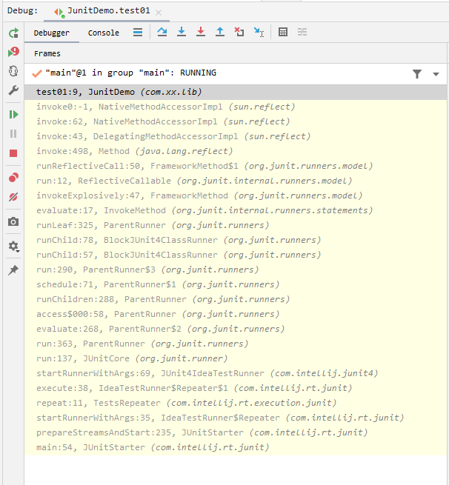Open the gear settings menu
The height and width of the screenshot is (485, 449).
pyautogui.click(x=13, y=247)
